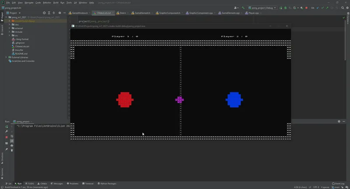Screen dimensions: 350x189
Task: Expand external folder arrow
Action: 9,28
